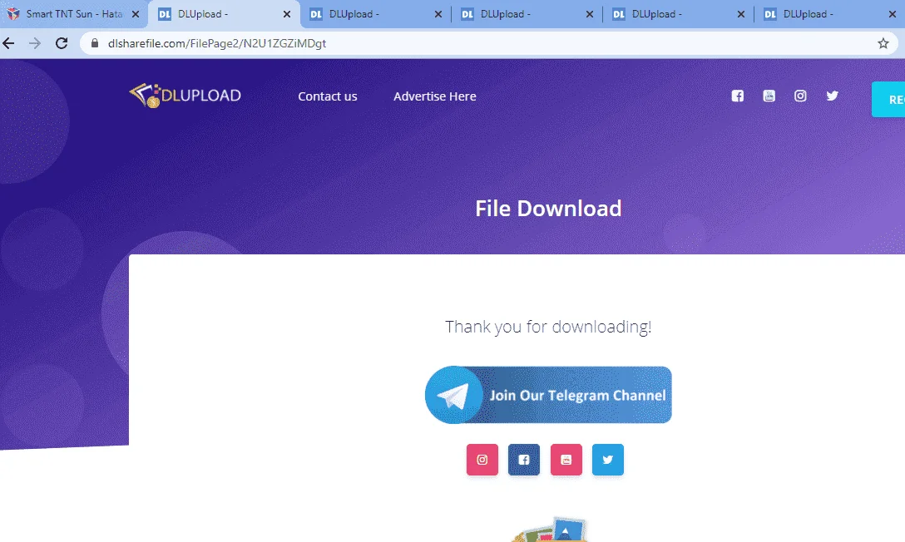
Task: Bookmark this page with the star icon
Action: click(x=883, y=43)
